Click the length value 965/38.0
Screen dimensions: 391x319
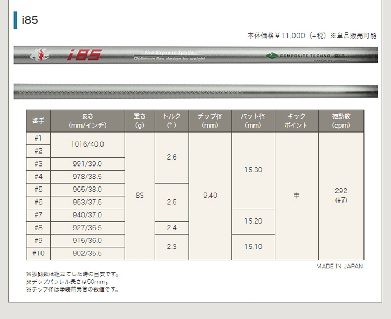tap(87, 190)
